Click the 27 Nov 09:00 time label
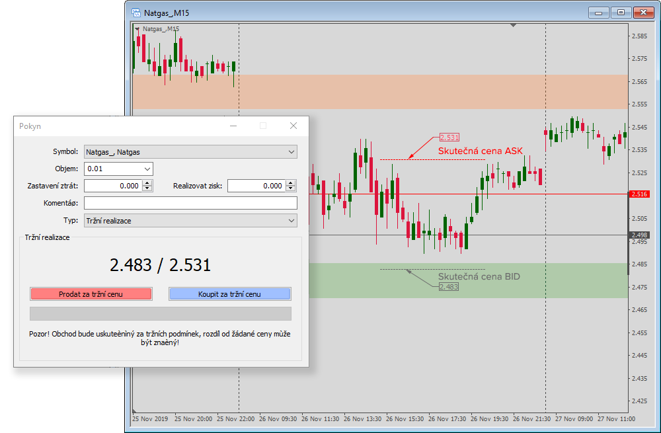 (574, 418)
